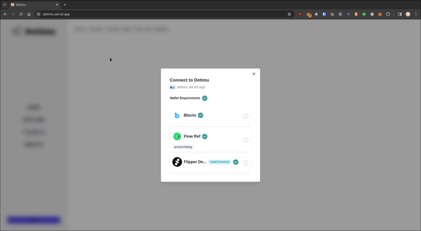The height and width of the screenshot is (231, 421).
Task: Bookmark this page with the star
Action: tap(289, 14)
